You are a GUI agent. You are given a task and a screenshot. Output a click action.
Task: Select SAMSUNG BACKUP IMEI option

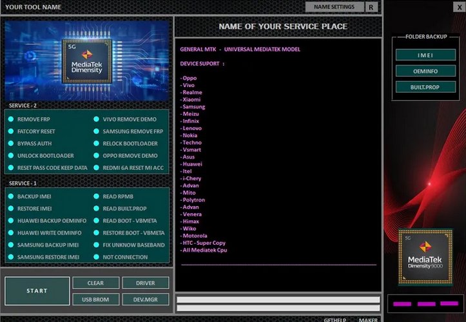click(x=44, y=245)
